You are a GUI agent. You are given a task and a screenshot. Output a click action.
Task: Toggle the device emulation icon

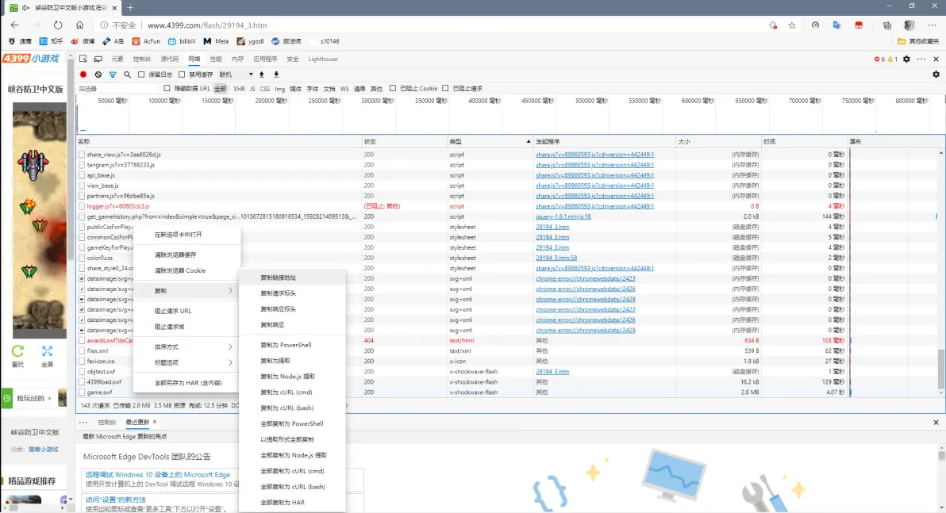[98, 59]
